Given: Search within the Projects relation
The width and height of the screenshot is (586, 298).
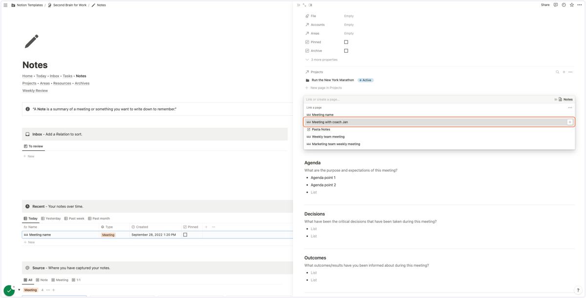Looking at the screenshot, I should pyautogui.click(x=557, y=72).
